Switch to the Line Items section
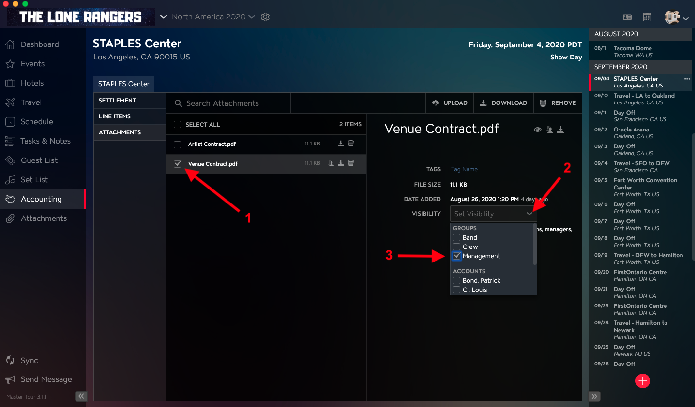The height and width of the screenshot is (407, 695). click(130, 116)
